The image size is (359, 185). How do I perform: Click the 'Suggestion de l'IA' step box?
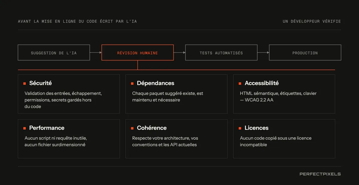[x=54, y=53]
